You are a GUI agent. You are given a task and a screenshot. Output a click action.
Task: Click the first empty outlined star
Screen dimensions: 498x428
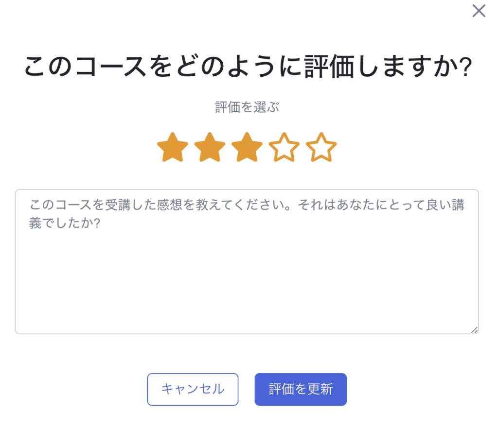coord(284,148)
